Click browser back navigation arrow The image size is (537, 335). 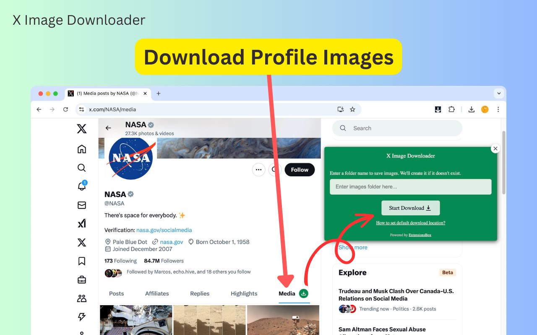[39, 109]
